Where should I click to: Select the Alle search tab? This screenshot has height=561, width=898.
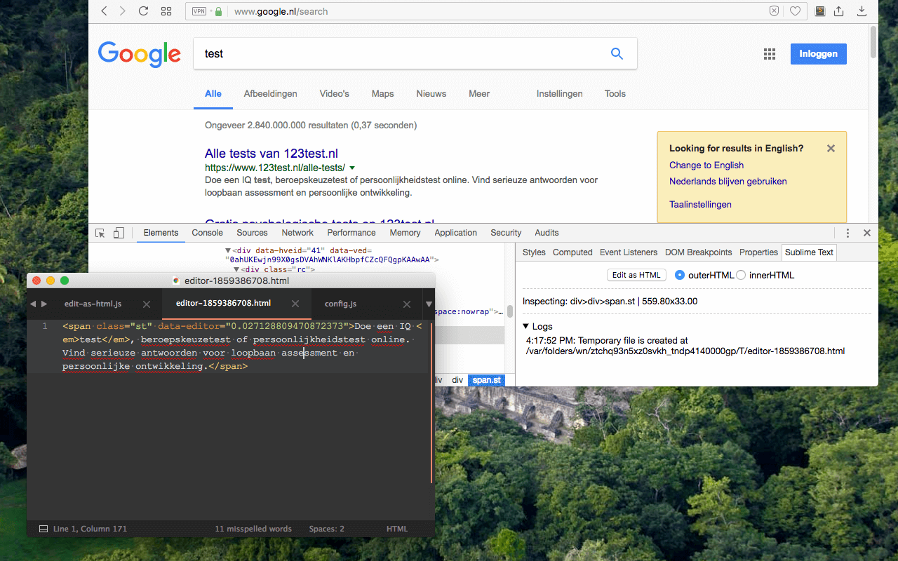[x=213, y=94]
